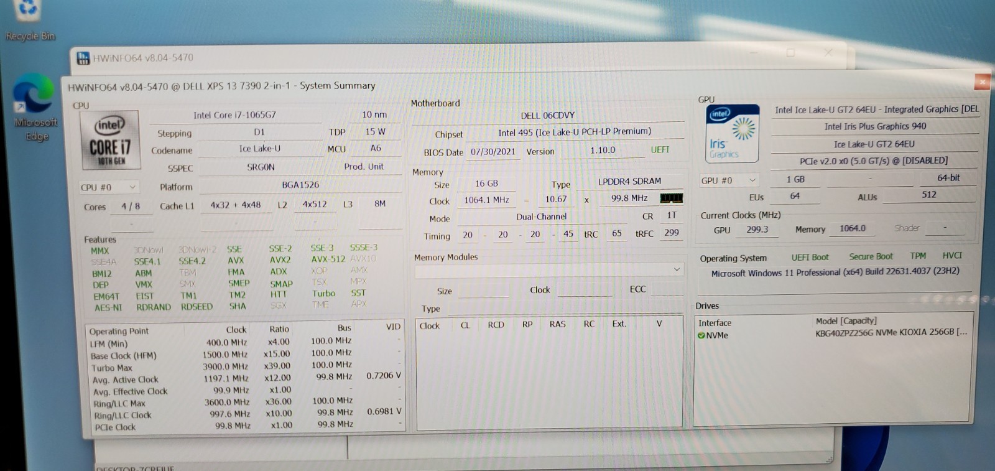The height and width of the screenshot is (471, 995).
Task: Click the LFM (Min) operating point row
Action: [x=245, y=343]
